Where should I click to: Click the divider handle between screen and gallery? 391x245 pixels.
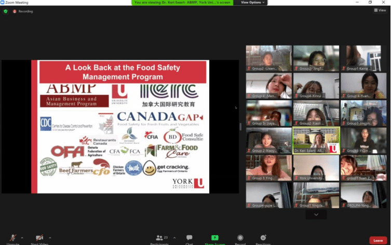pyautogui.click(x=240, y=127)
